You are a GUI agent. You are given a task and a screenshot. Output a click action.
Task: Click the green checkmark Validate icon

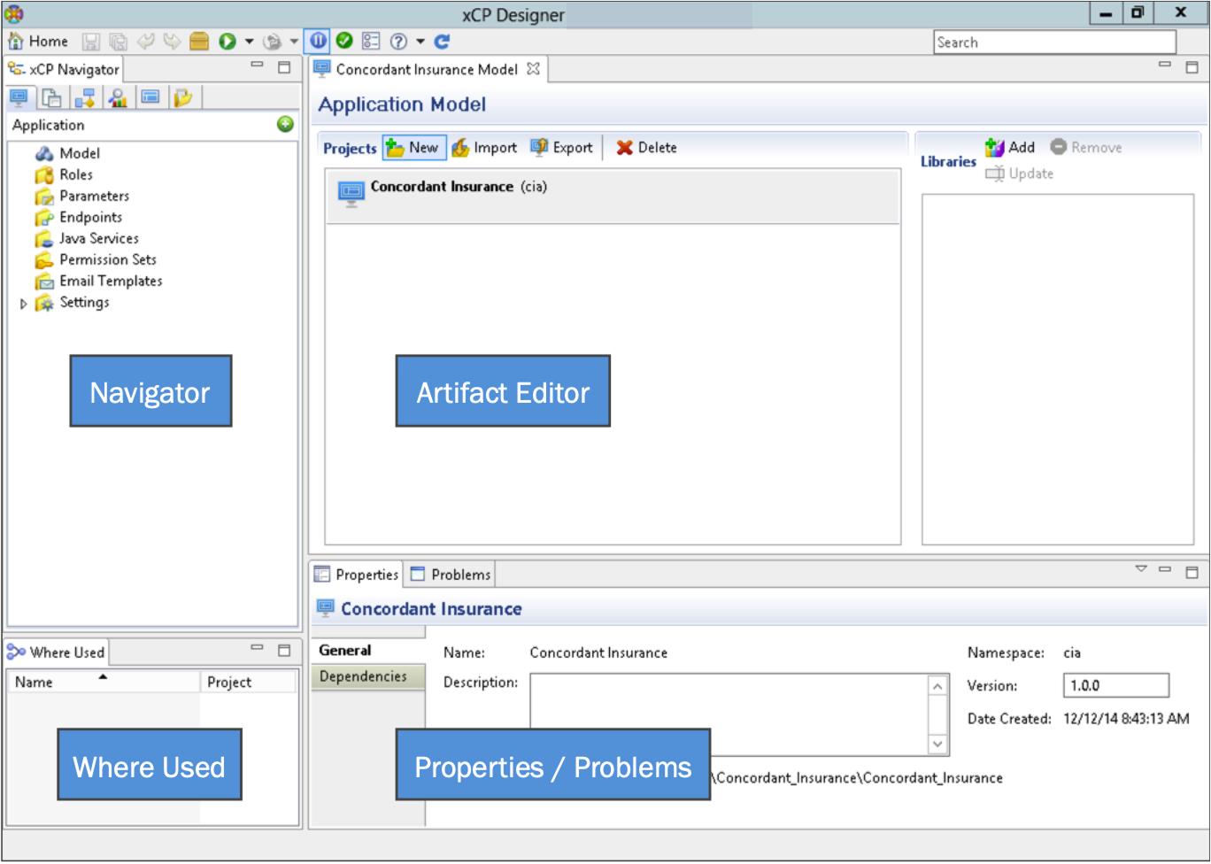coord(344,42)
